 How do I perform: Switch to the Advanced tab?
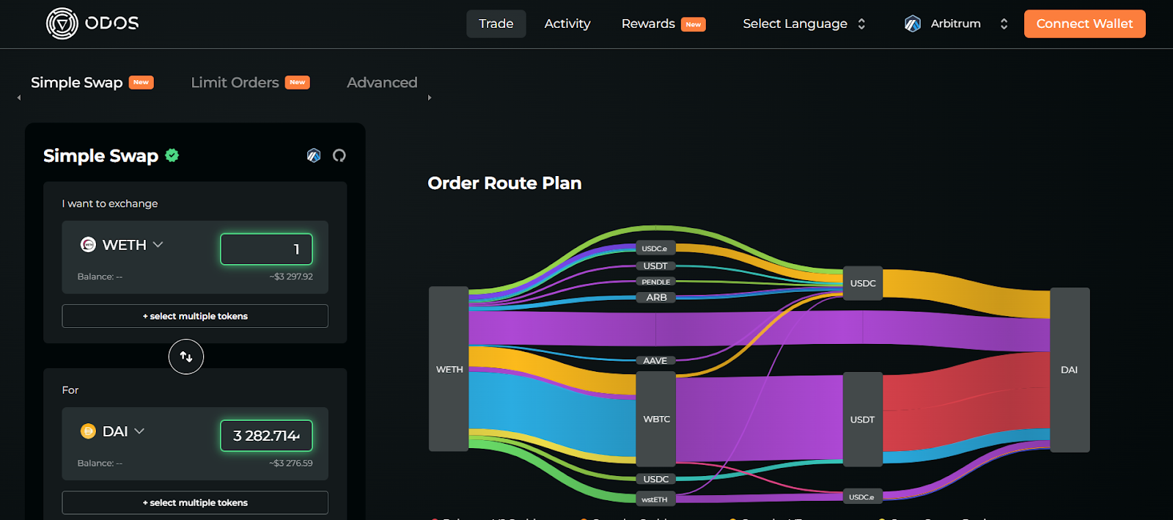click(382, 83)
